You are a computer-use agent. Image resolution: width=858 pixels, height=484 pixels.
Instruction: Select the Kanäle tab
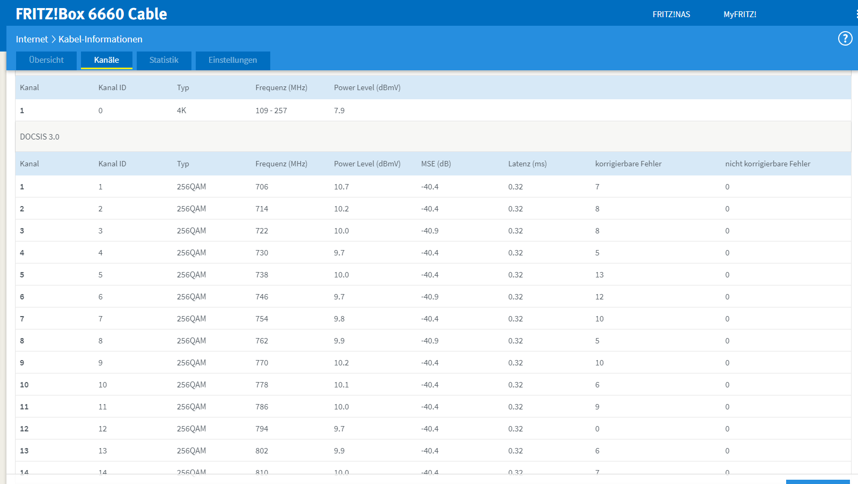[107, 60]
